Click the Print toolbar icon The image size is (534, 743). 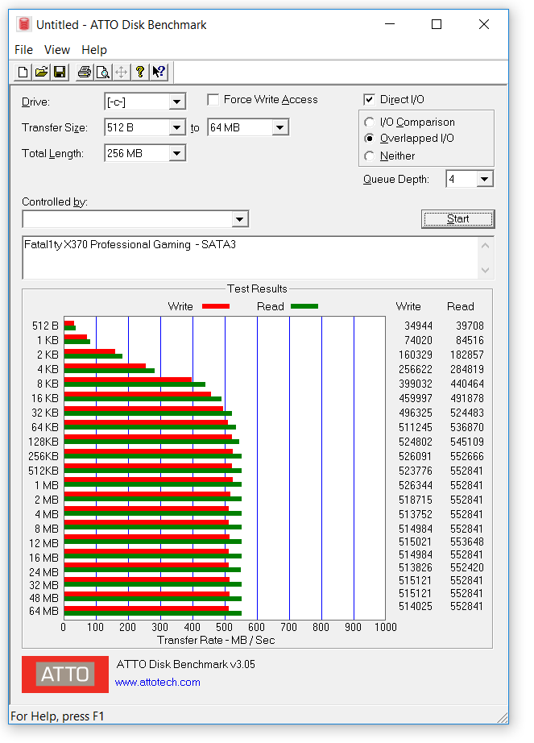tap(85, 72)
